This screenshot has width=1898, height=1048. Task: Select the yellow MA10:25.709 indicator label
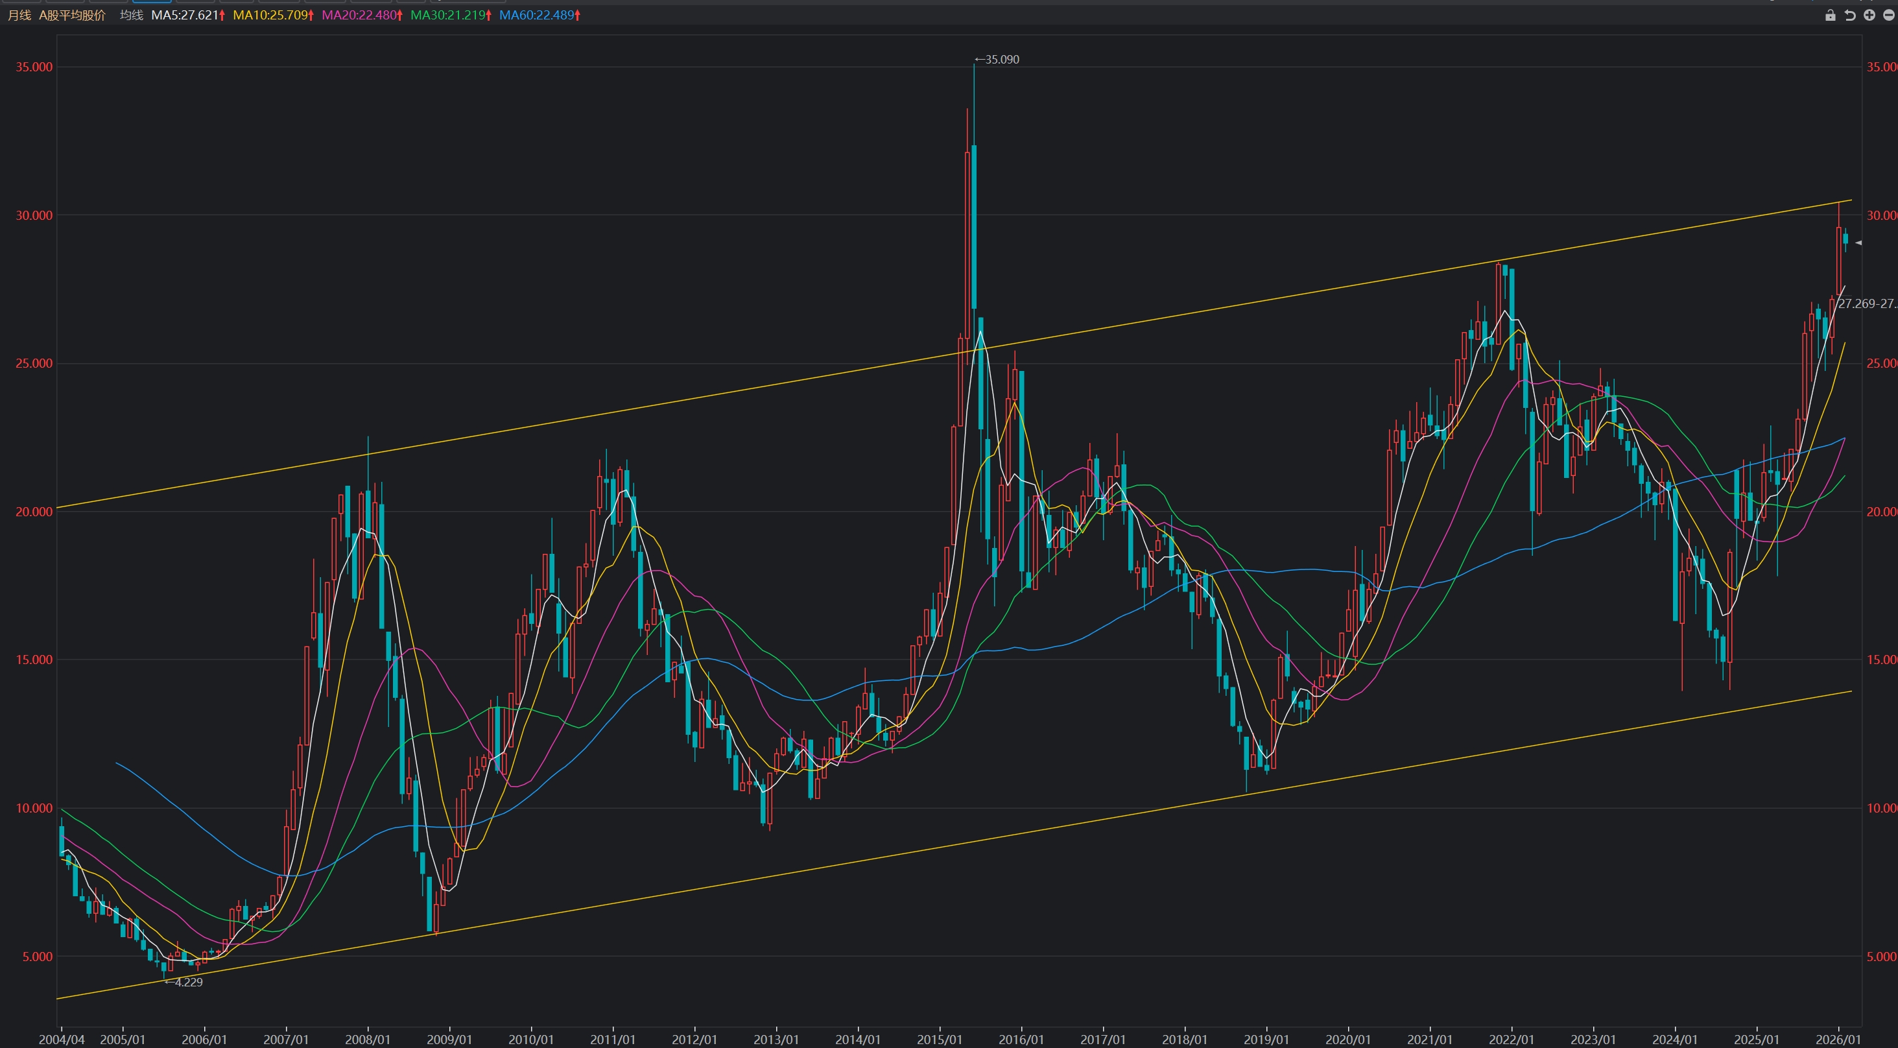(272, 16)
